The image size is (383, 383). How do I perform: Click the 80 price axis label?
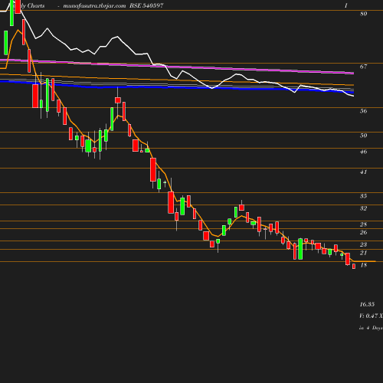(363, 14)
